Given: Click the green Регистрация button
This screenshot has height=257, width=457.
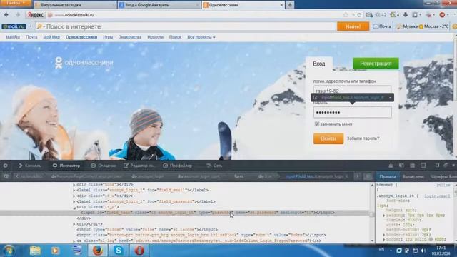Looking at the screenshot, I should click(x=376, y=64).
